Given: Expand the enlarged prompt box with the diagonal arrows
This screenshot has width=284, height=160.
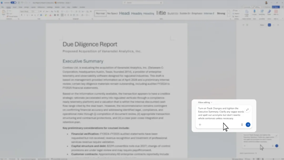Looking at the screenshot, I should click(x=247, y=110).
